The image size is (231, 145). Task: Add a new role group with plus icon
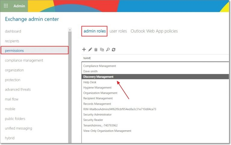pyautogui.click(x=84, y=49)
